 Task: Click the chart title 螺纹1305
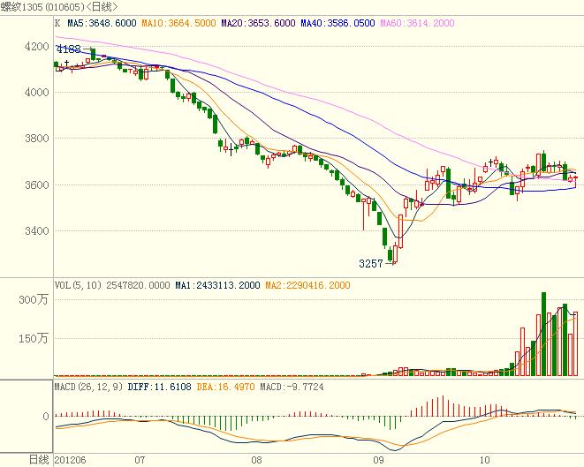[x=19, y=8]
